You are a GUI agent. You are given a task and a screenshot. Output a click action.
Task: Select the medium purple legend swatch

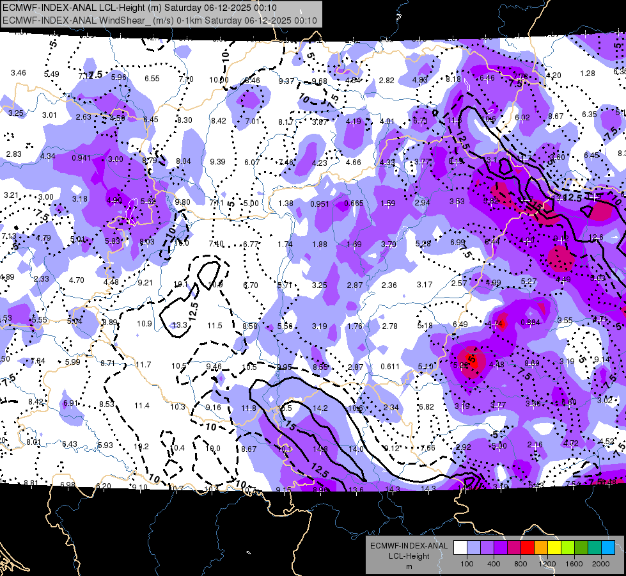tap(487, 548)
